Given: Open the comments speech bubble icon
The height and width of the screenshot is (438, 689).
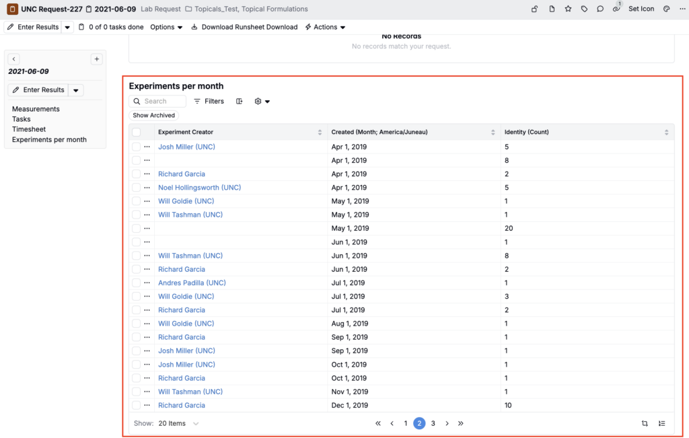Looking at the screenshot, I should tap(600, 9).
